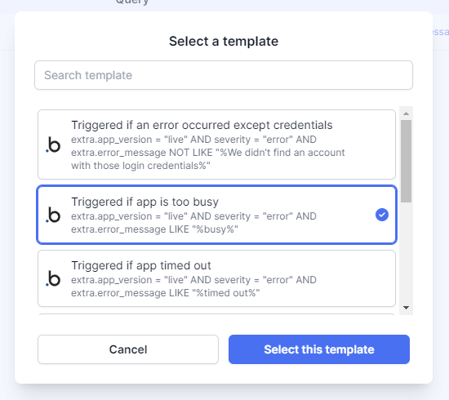Click the logo icon beside error occurred template
Screen dimensions: 449x400
[x=53, y=144]
